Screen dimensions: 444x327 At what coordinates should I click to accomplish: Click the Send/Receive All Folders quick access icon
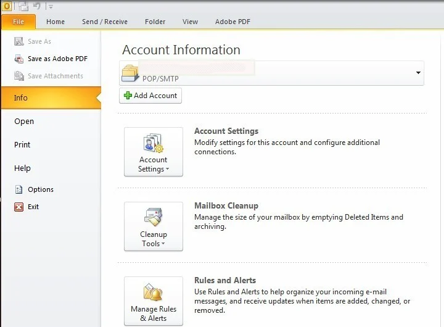click(23, 6)
